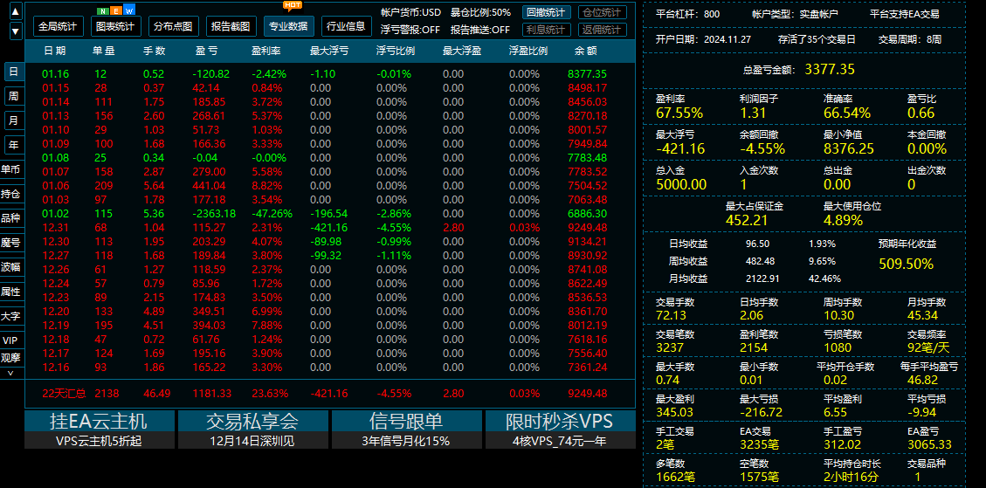Open the 波幅 sidebar item

coord(10,267)
